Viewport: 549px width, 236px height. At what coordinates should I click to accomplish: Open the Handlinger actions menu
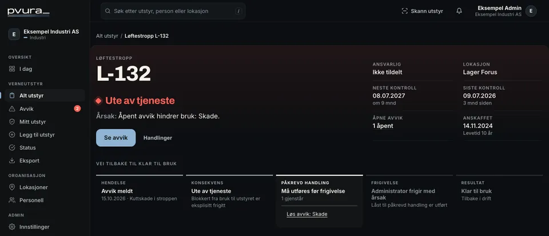(x=158, y=138)
